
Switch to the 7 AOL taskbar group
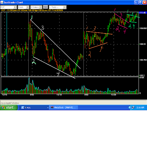[34, 108]
